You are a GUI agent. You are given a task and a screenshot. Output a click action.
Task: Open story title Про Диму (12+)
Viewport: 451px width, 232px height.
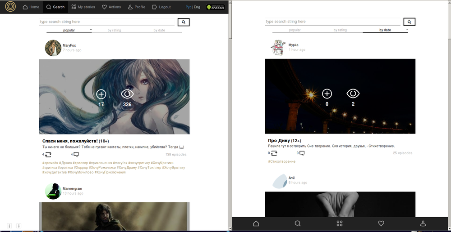285,141
